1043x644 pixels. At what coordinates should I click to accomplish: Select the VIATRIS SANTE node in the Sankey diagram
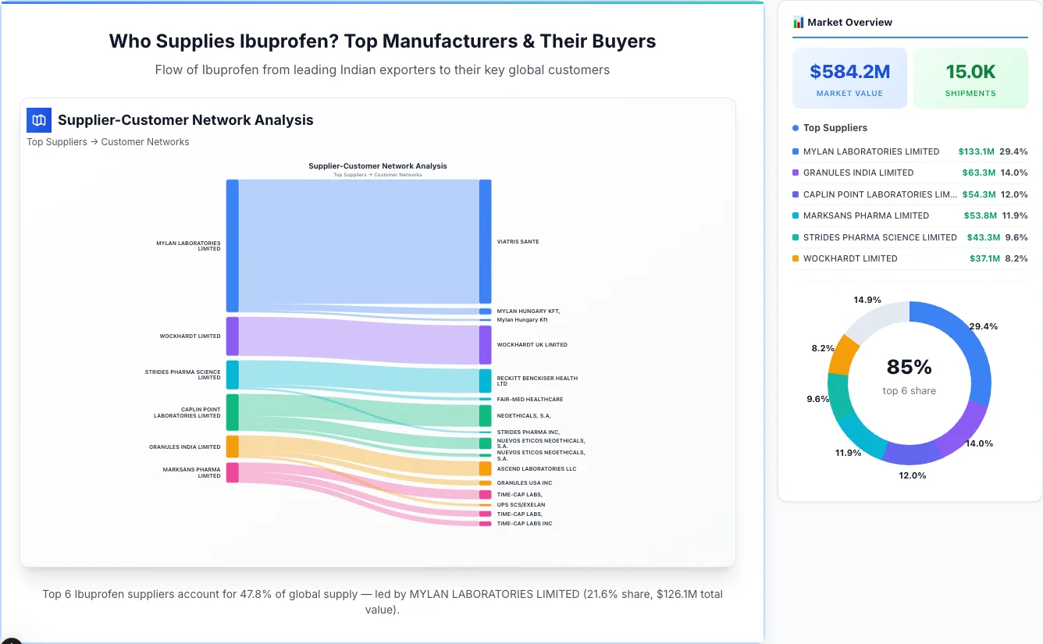tap(484, 238)
